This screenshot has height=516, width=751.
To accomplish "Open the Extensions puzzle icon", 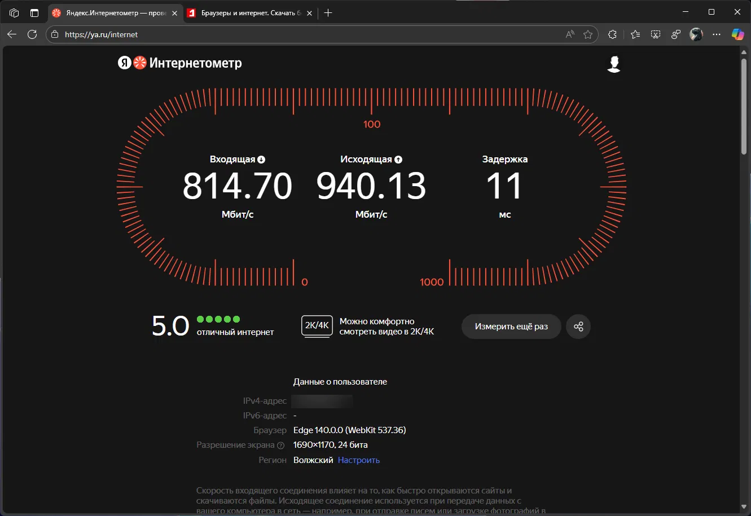I will [612, 34].
